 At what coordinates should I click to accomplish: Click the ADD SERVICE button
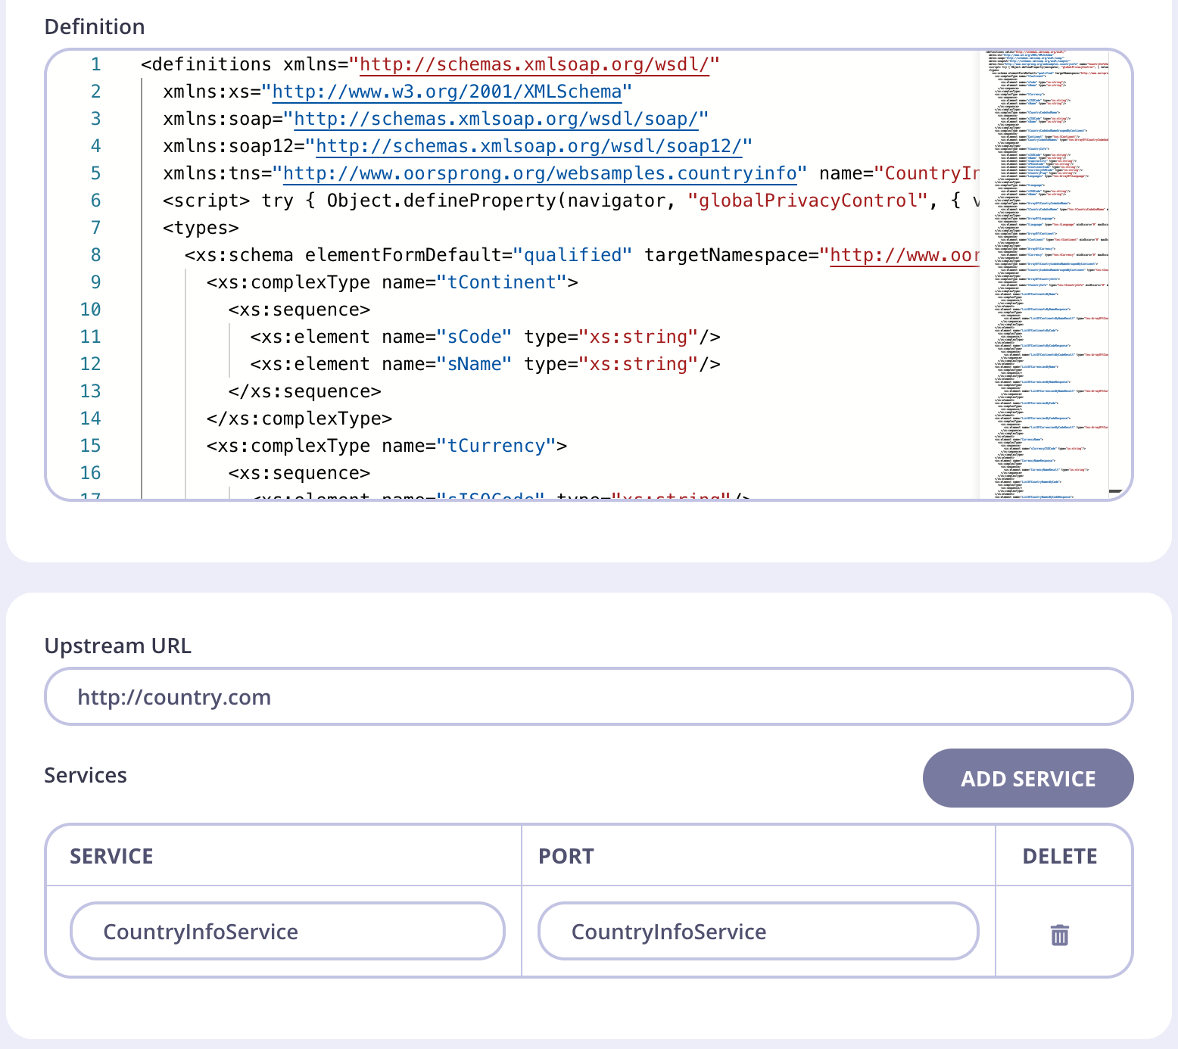pyautogui.click(x=1027, y=778)
